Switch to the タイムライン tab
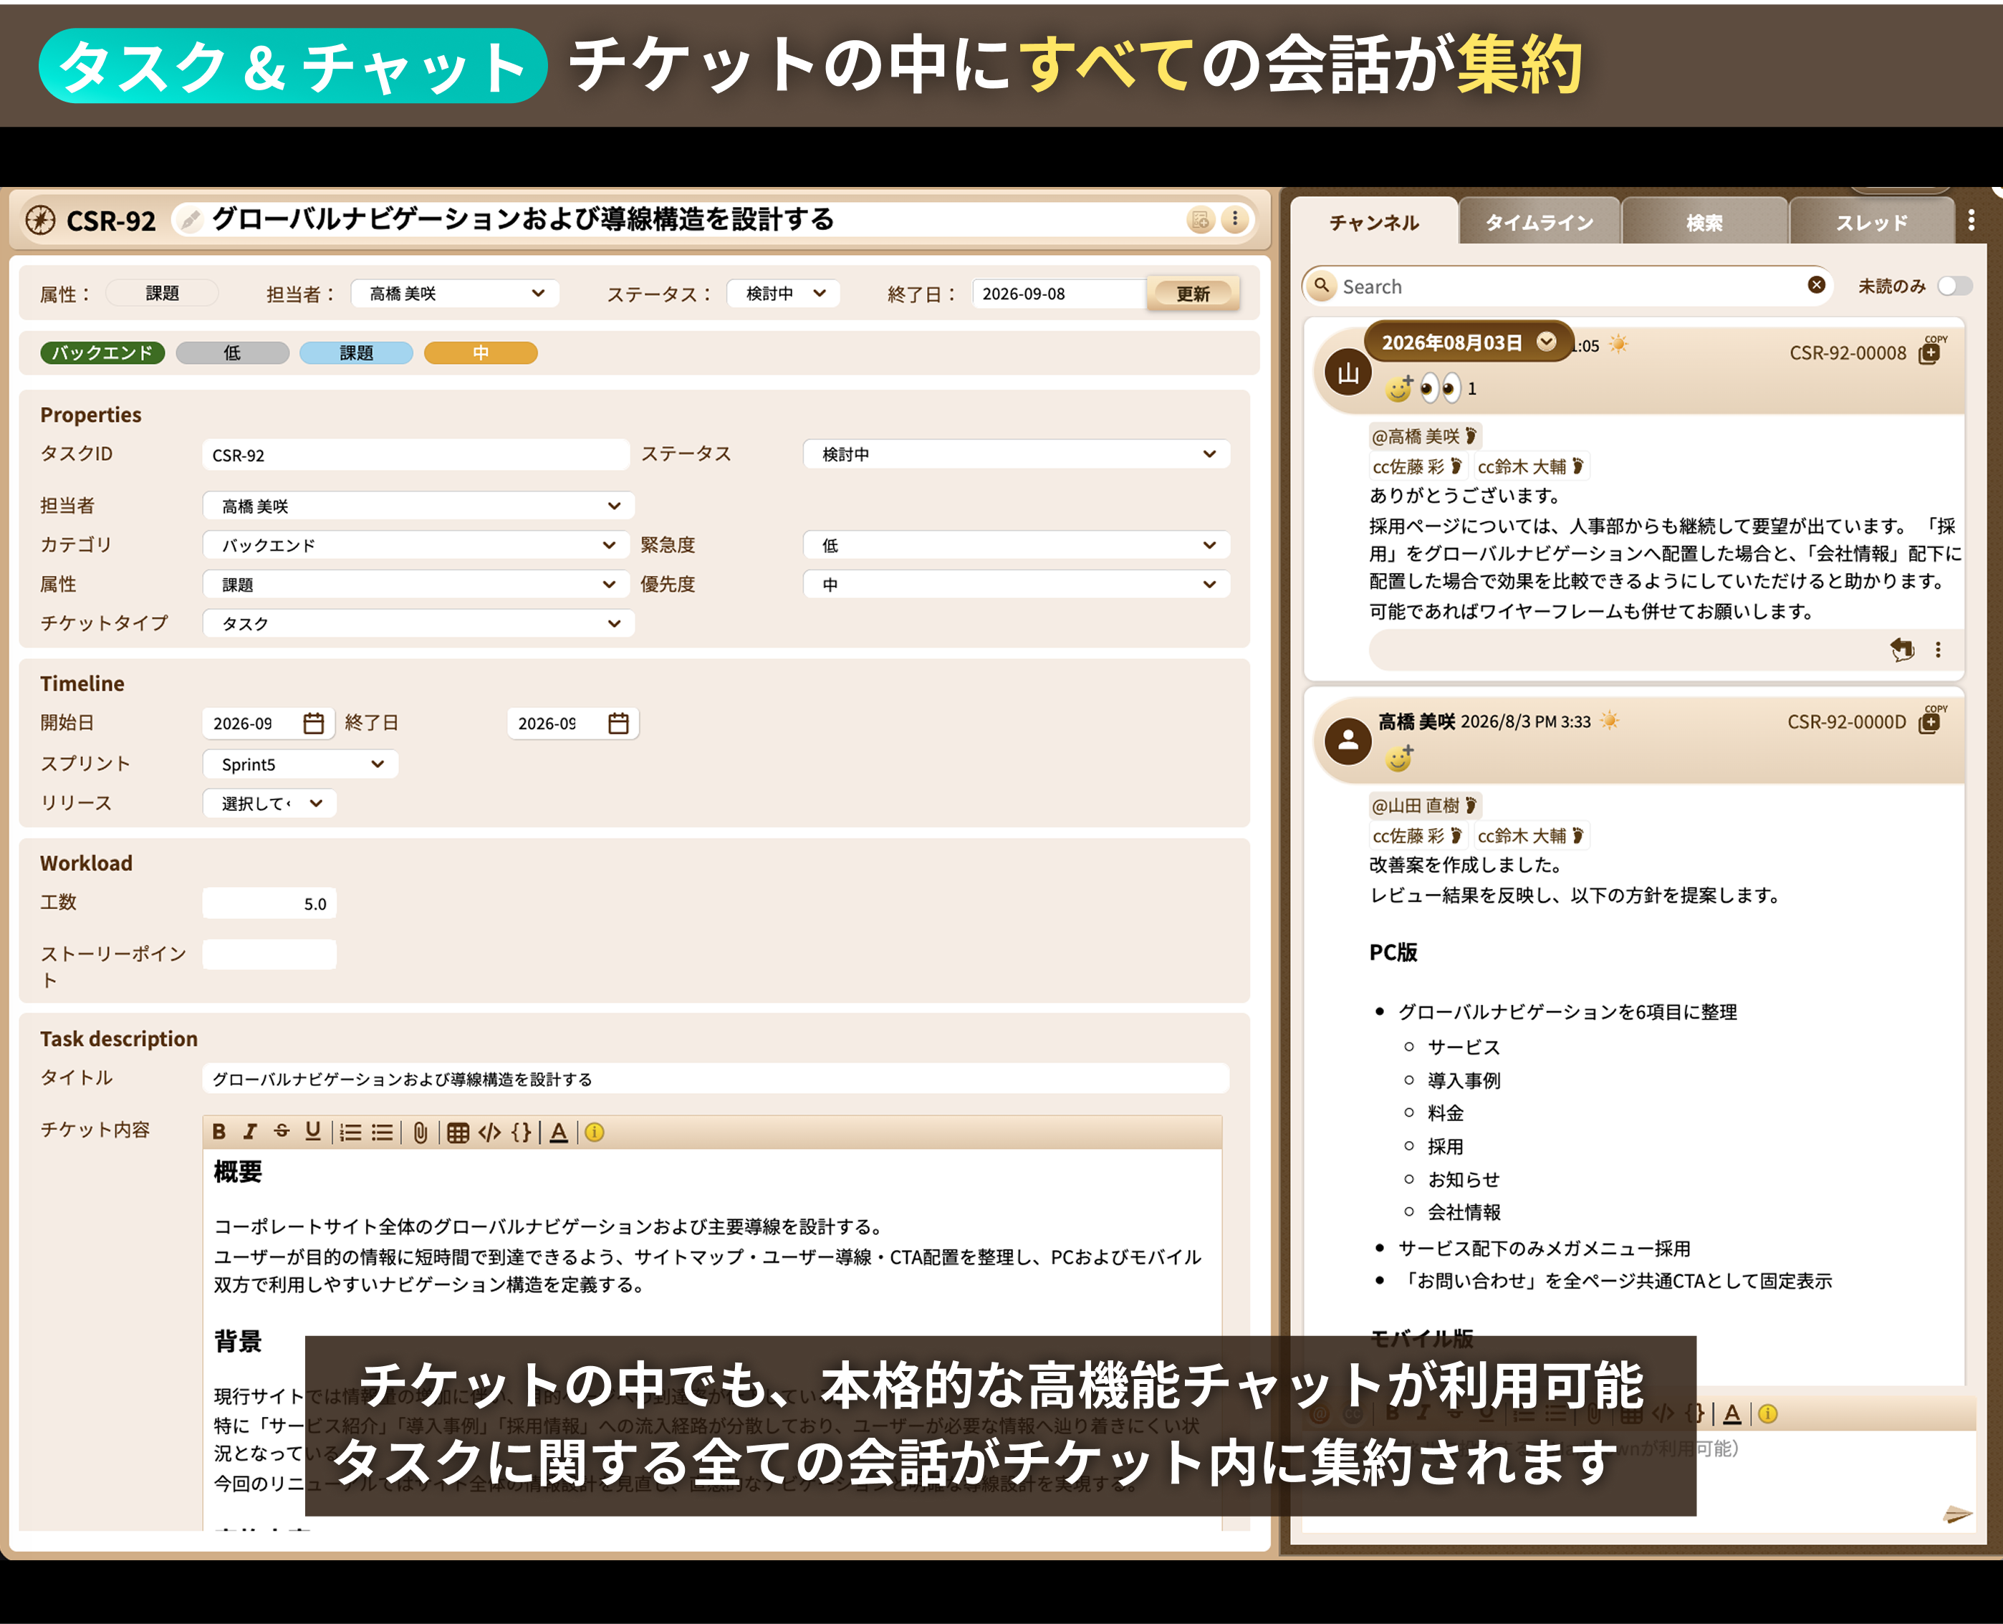Viewport: 2003px width, 1624px height. [1539, 223]
